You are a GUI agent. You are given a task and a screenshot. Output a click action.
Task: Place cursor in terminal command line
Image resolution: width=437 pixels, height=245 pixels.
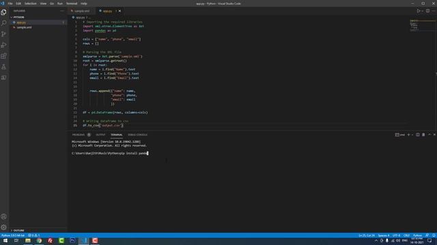[110, 153]
